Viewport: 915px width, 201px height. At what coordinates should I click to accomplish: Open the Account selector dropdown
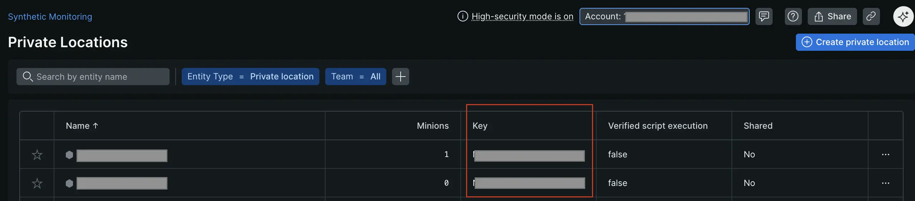(664, 16)
